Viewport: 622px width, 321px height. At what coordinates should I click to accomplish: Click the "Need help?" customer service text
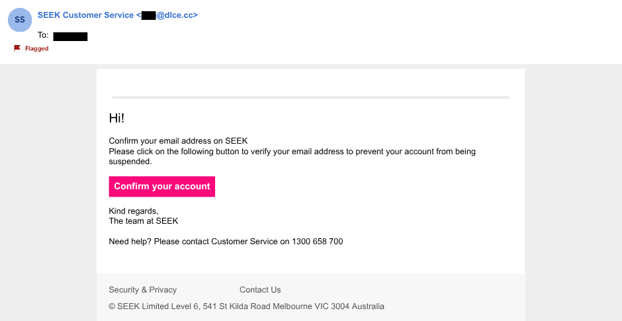199,242
